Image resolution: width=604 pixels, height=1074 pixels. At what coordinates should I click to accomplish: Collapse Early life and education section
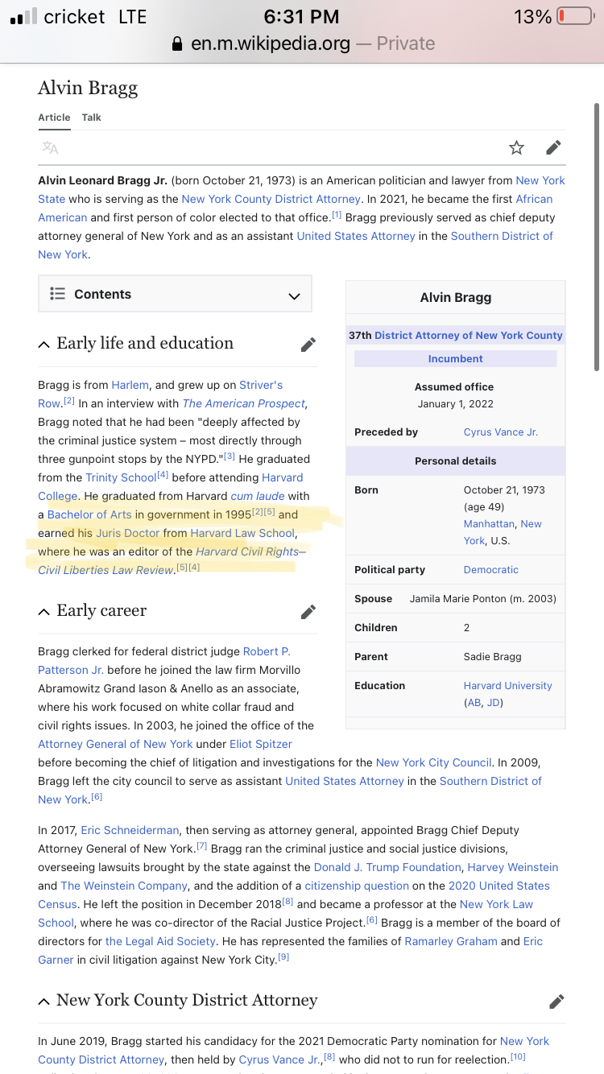point(43,345)
